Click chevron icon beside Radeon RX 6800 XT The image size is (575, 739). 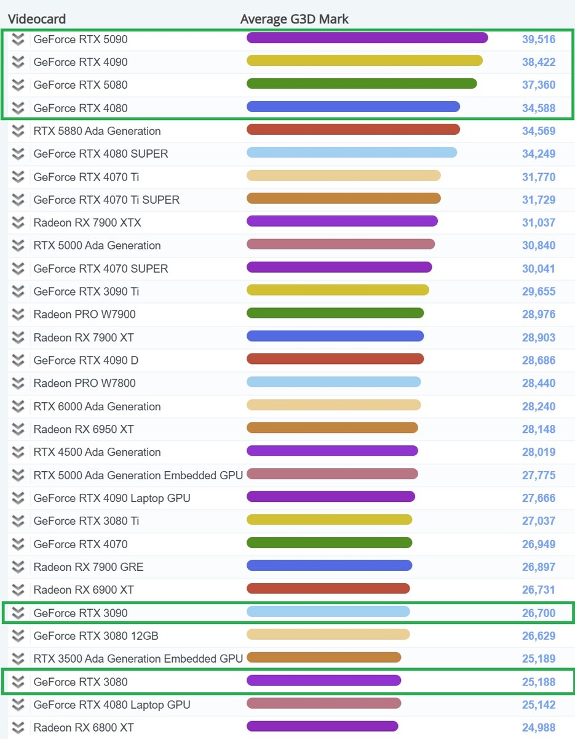click(18, 728)
